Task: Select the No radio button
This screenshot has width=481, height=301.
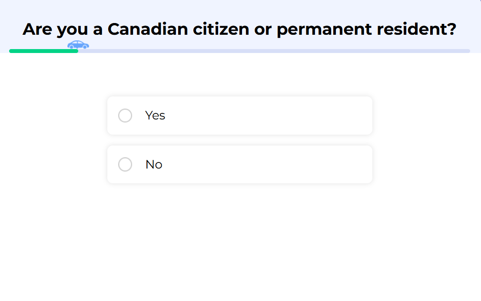Action: (125, 165)
